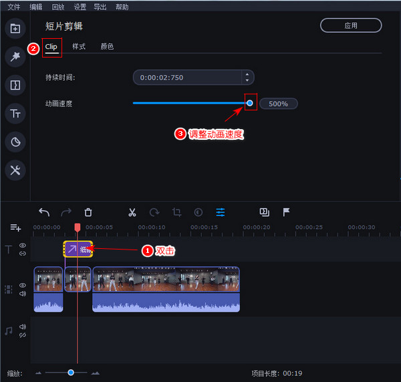Screen dimensions: 401x382
Task: Zoom out timeline with small mountain icon
Action: (38, 373)
